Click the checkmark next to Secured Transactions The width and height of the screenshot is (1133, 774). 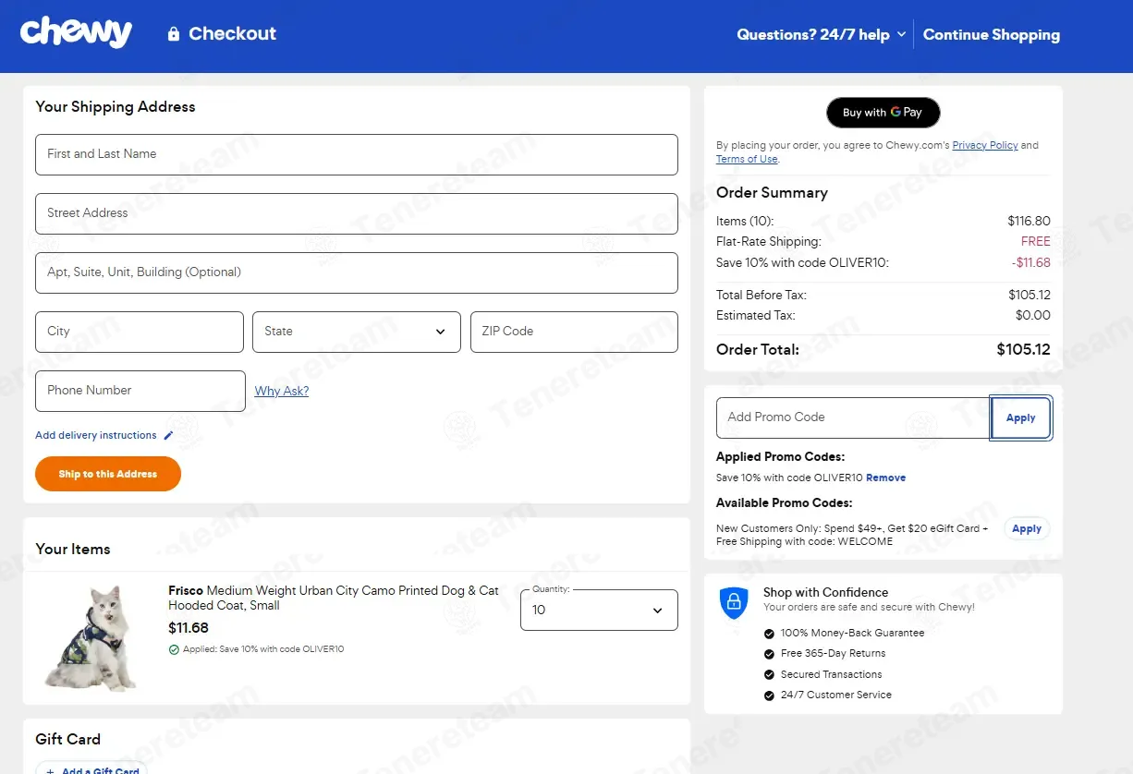[x=769, y=674]
